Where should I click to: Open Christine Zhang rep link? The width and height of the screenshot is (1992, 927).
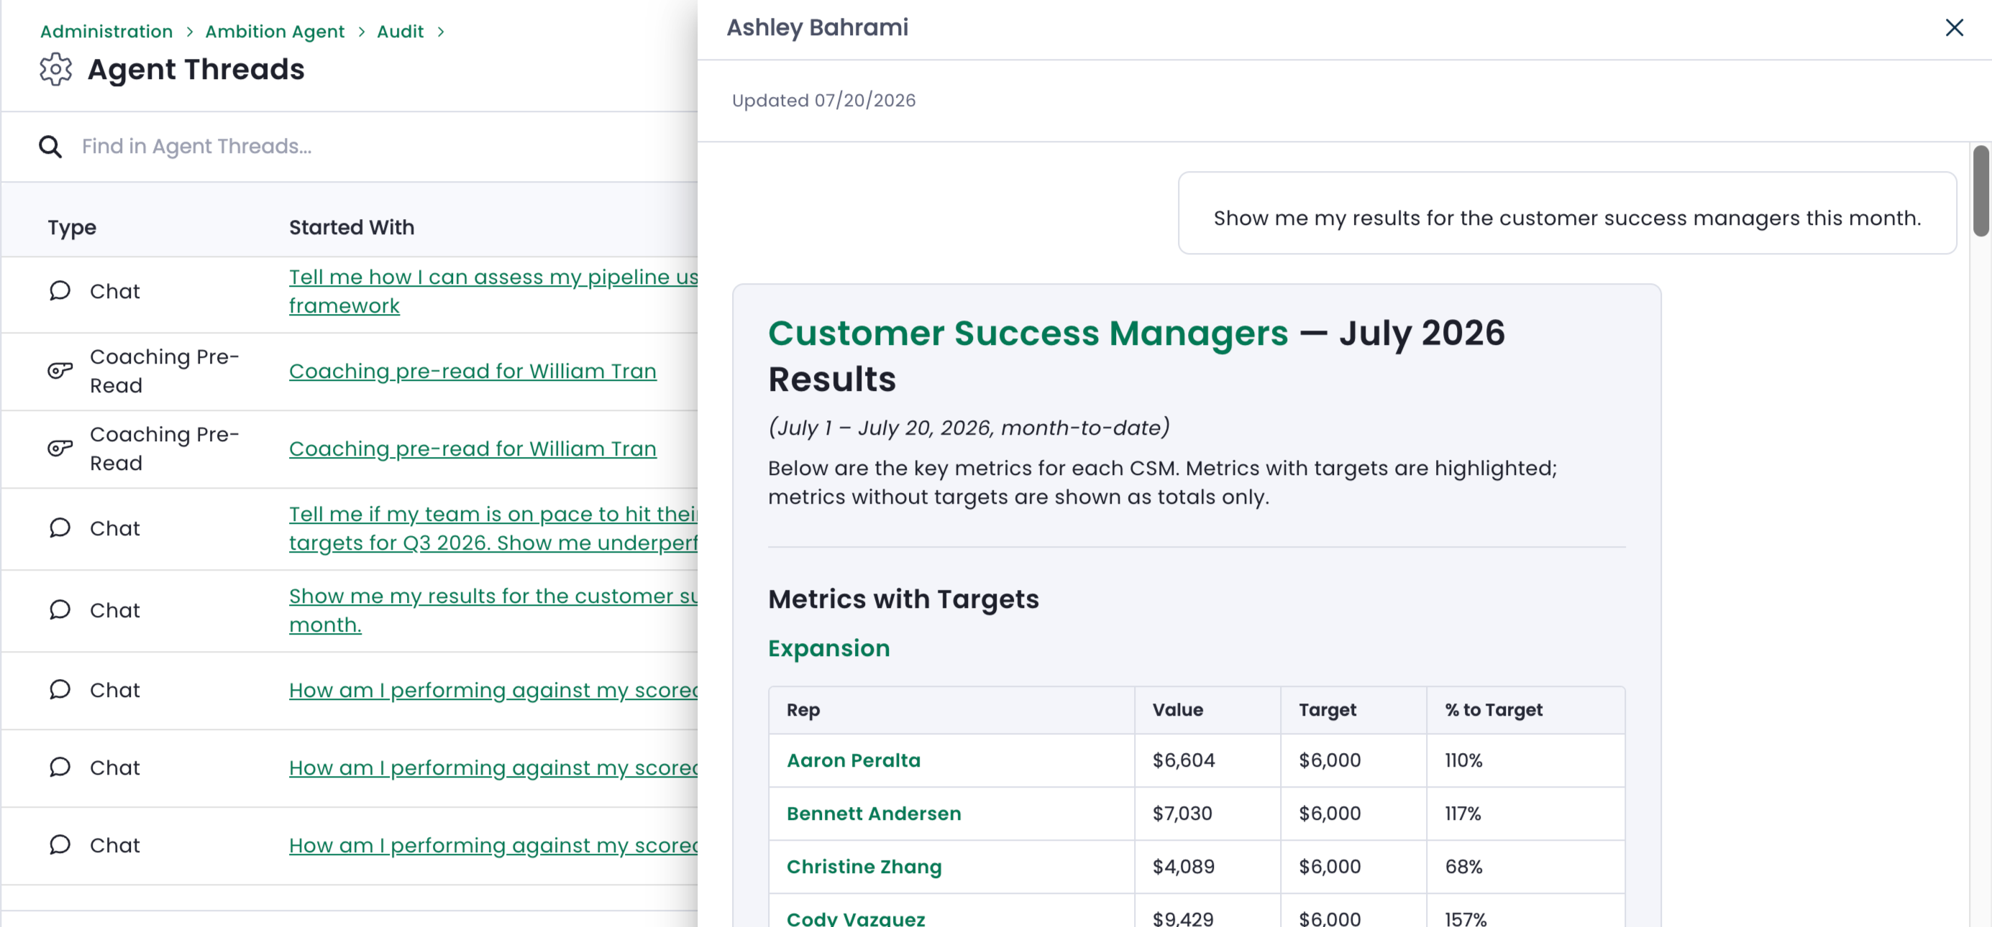(864, 867)
